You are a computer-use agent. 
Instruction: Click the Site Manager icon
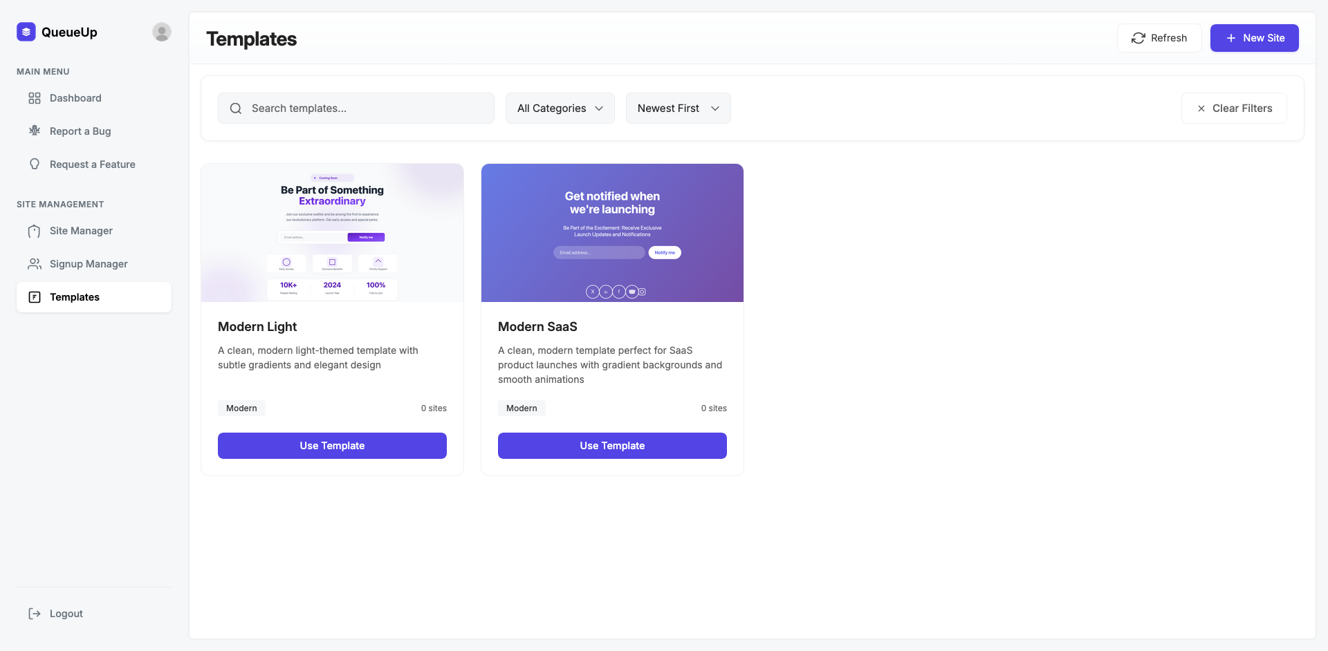[35, 231]
